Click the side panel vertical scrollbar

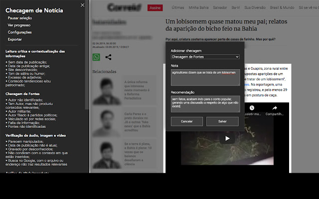[x=87, y=55]
